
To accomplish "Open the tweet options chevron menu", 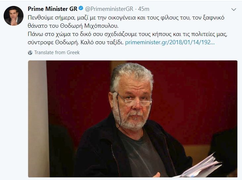I will 234,10.
